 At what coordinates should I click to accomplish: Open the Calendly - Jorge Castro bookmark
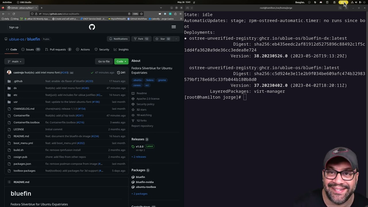click(x=161, y=19)
